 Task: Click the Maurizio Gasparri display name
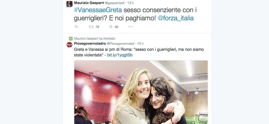pyautogui.click(x=89, y=3)
